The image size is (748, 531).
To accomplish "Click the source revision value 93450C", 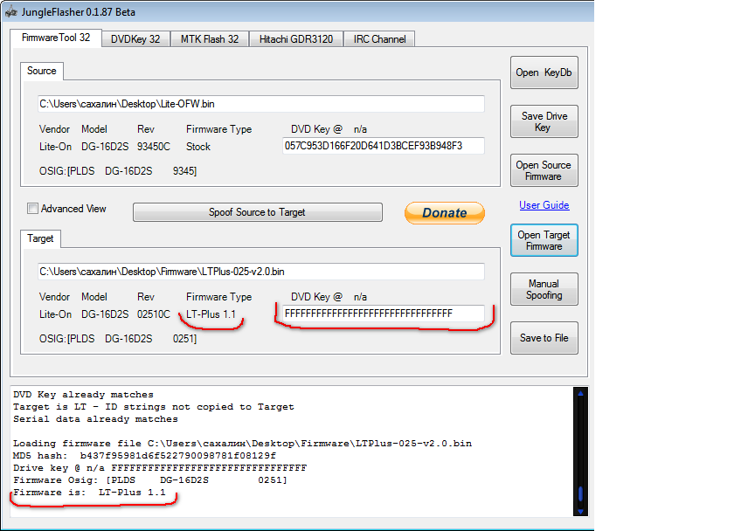I will [154, 147].
